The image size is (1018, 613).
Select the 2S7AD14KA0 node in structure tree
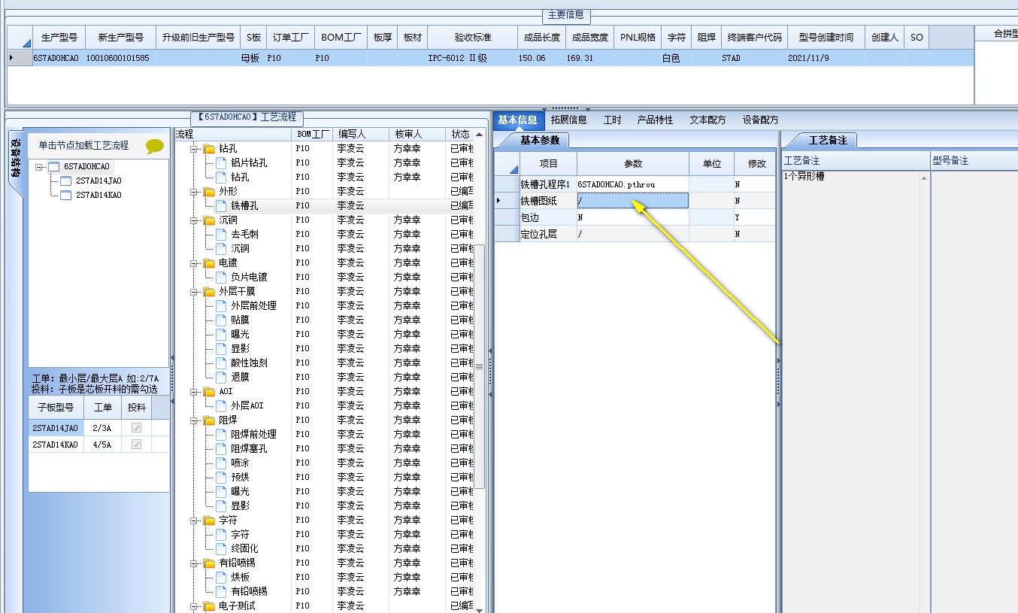click(98, 195)
